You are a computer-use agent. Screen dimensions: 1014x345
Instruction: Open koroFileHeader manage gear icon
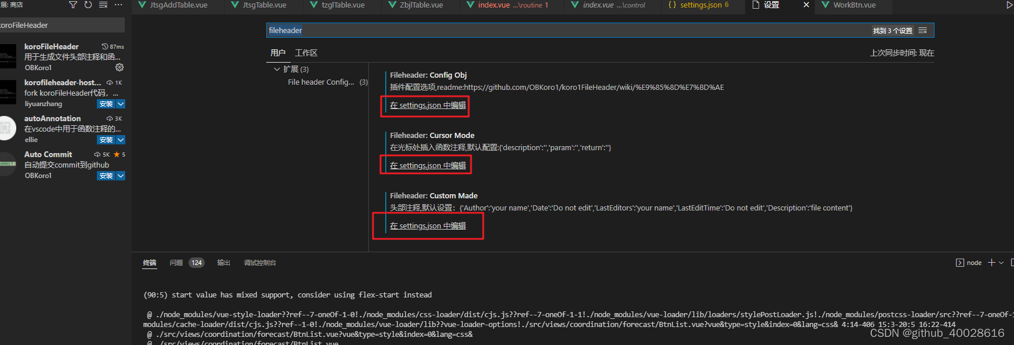(x=119, y=67)
